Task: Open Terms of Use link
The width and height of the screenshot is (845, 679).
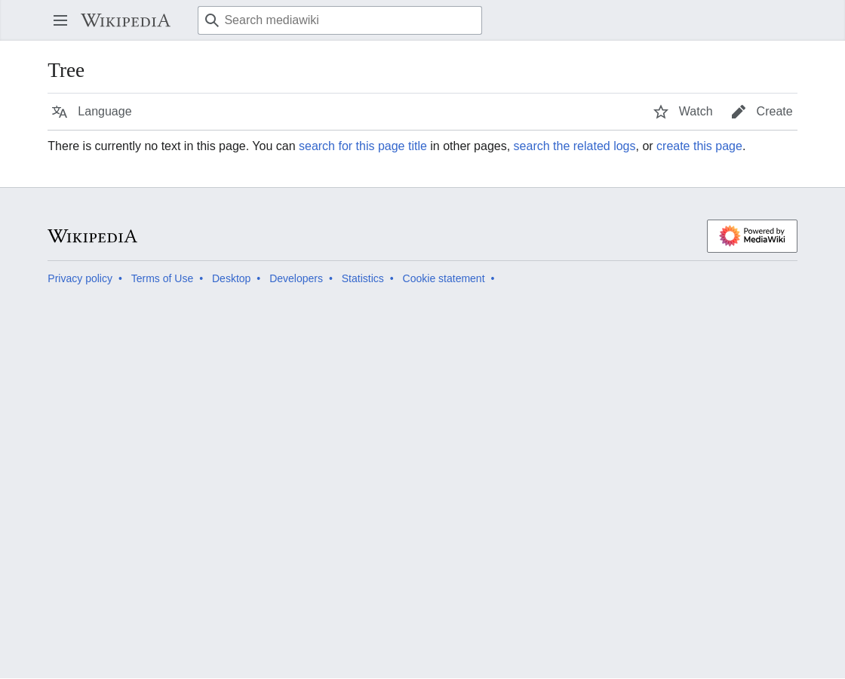Action: (x=161, y=278)
